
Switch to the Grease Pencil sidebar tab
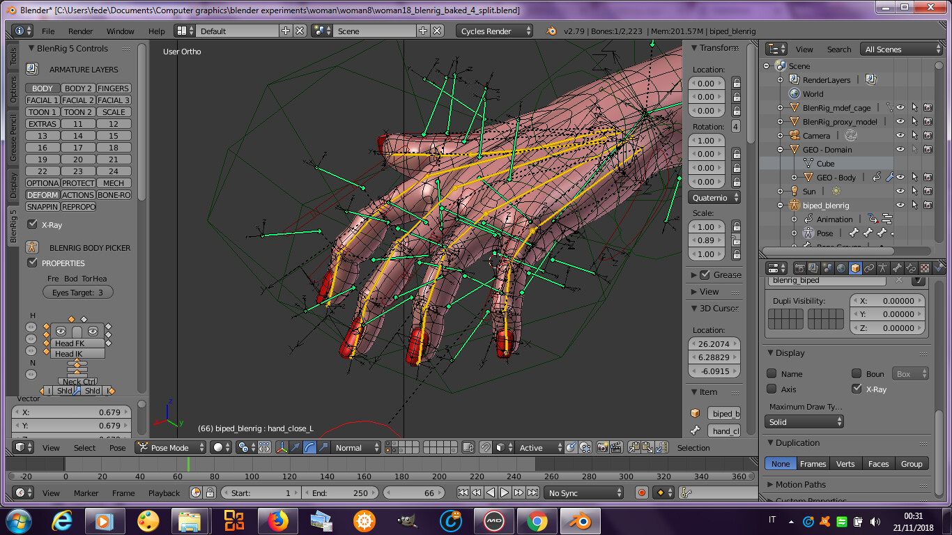click(x=13, y=138)
